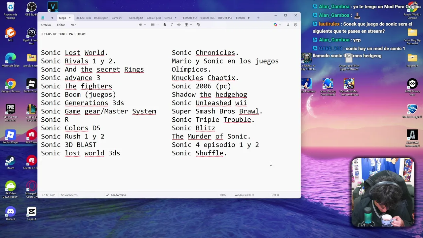Toggle italic formatting in Notepad

tap(172, 25)
